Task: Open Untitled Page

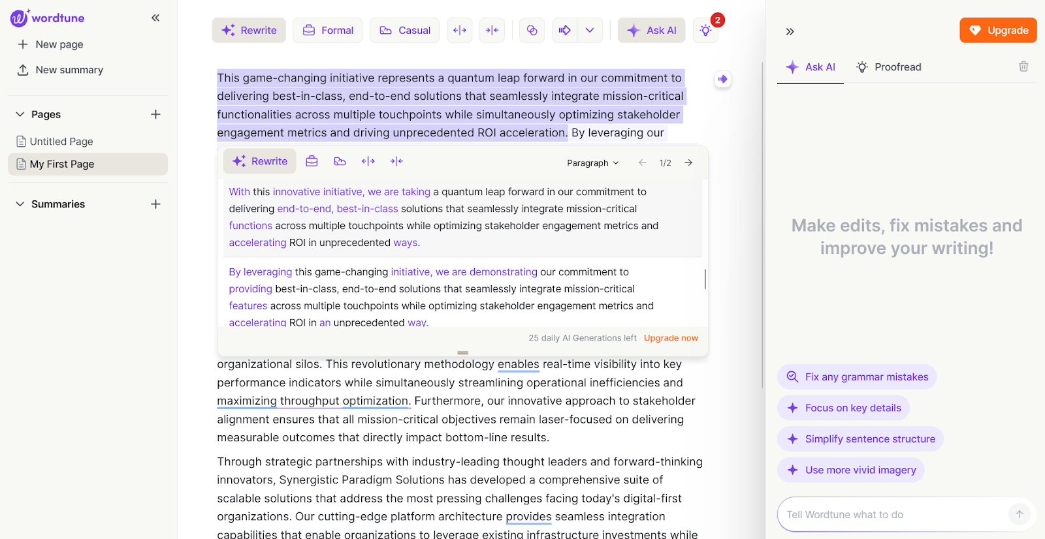Action: click(88, 141)
